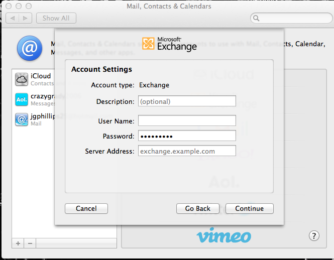
Task: Click the iCloud account icon in sidebar
Action: tap(22, 79)
